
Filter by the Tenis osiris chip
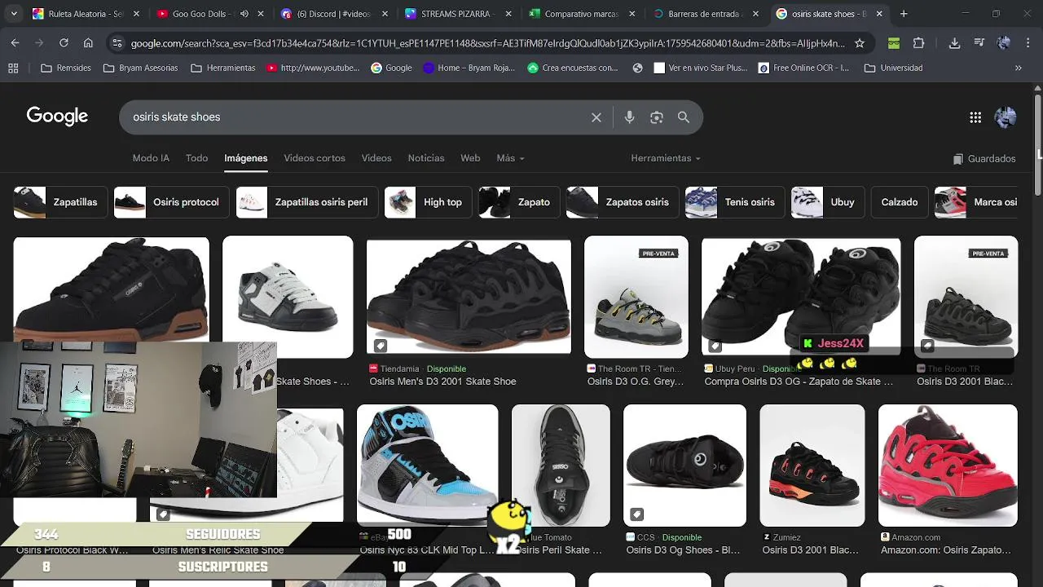[x=734, y=202]
